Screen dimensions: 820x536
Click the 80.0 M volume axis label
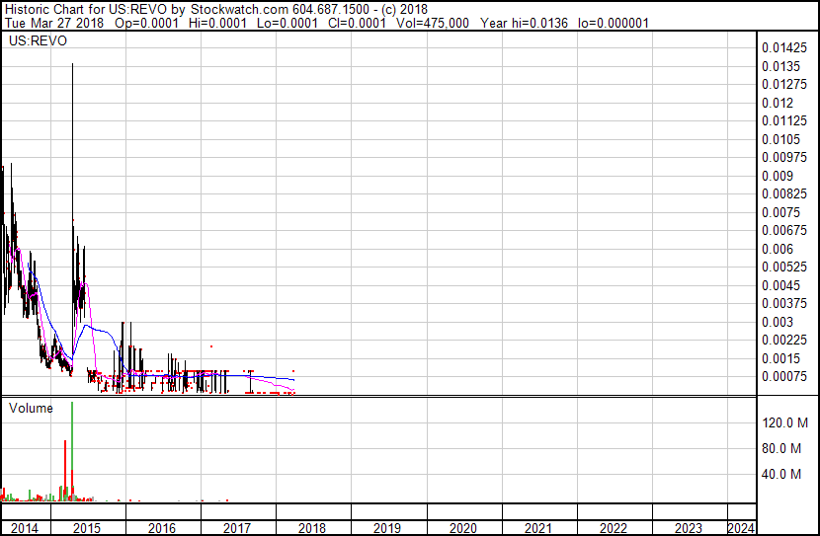pyautogui.click(x=783, y=449)
